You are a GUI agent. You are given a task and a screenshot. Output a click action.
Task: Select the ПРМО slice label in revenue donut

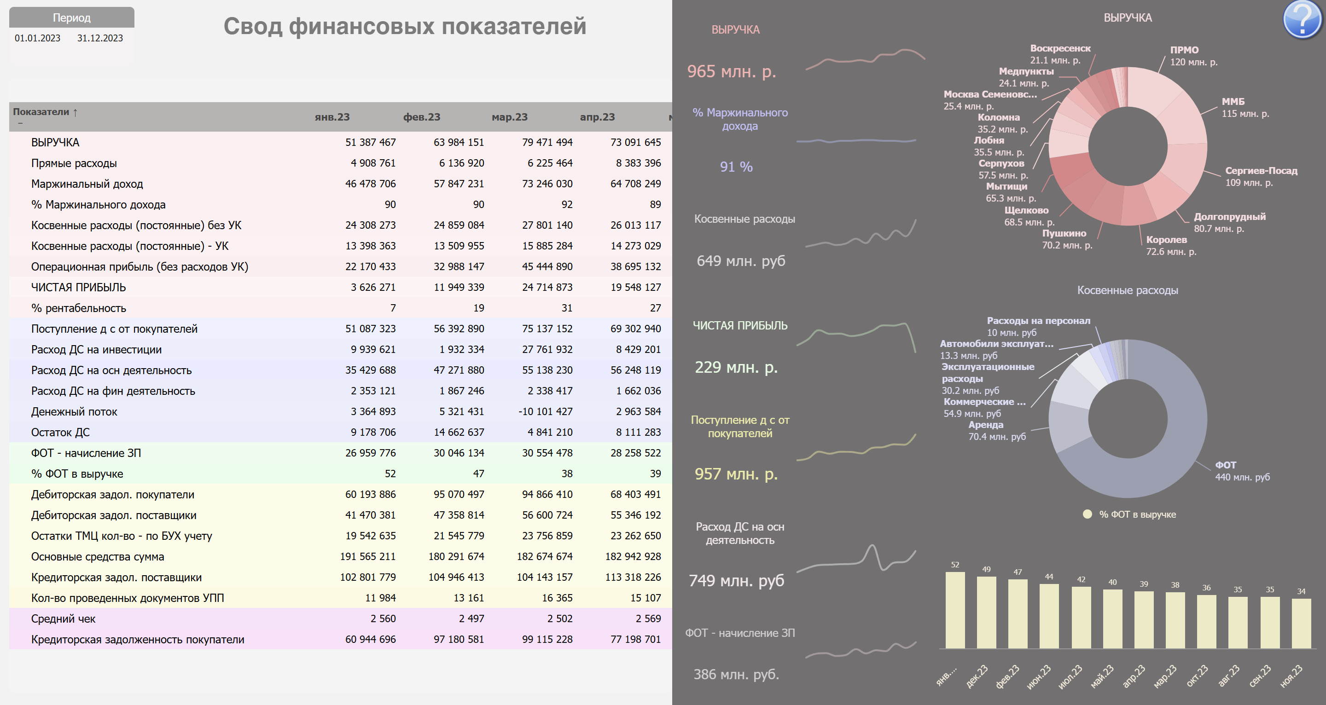coord(1194,56)
